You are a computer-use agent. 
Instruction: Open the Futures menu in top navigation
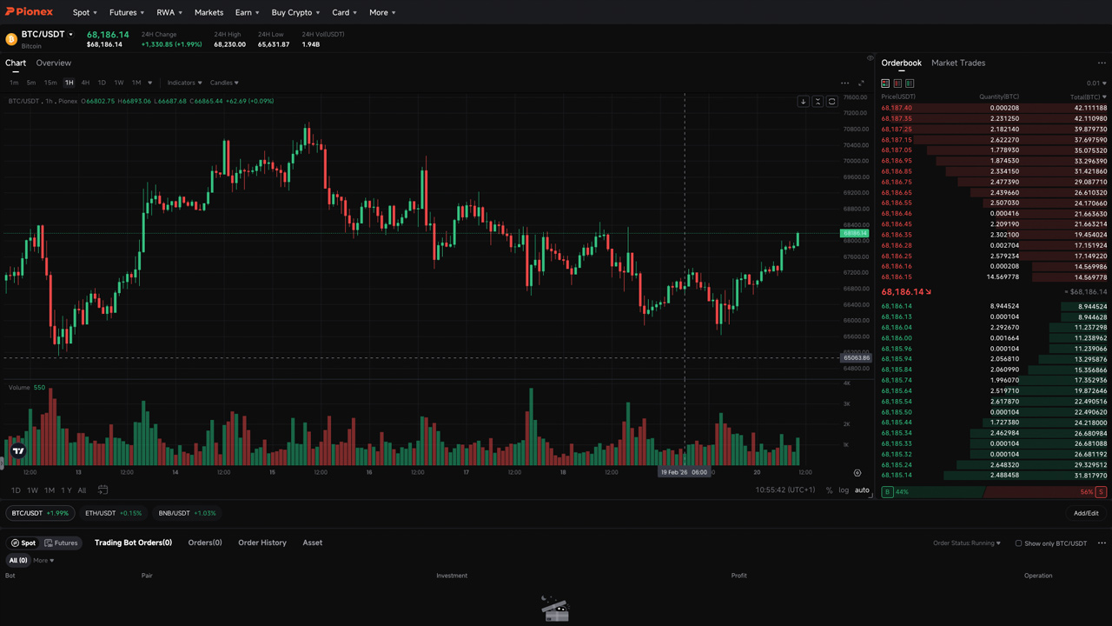127,12
